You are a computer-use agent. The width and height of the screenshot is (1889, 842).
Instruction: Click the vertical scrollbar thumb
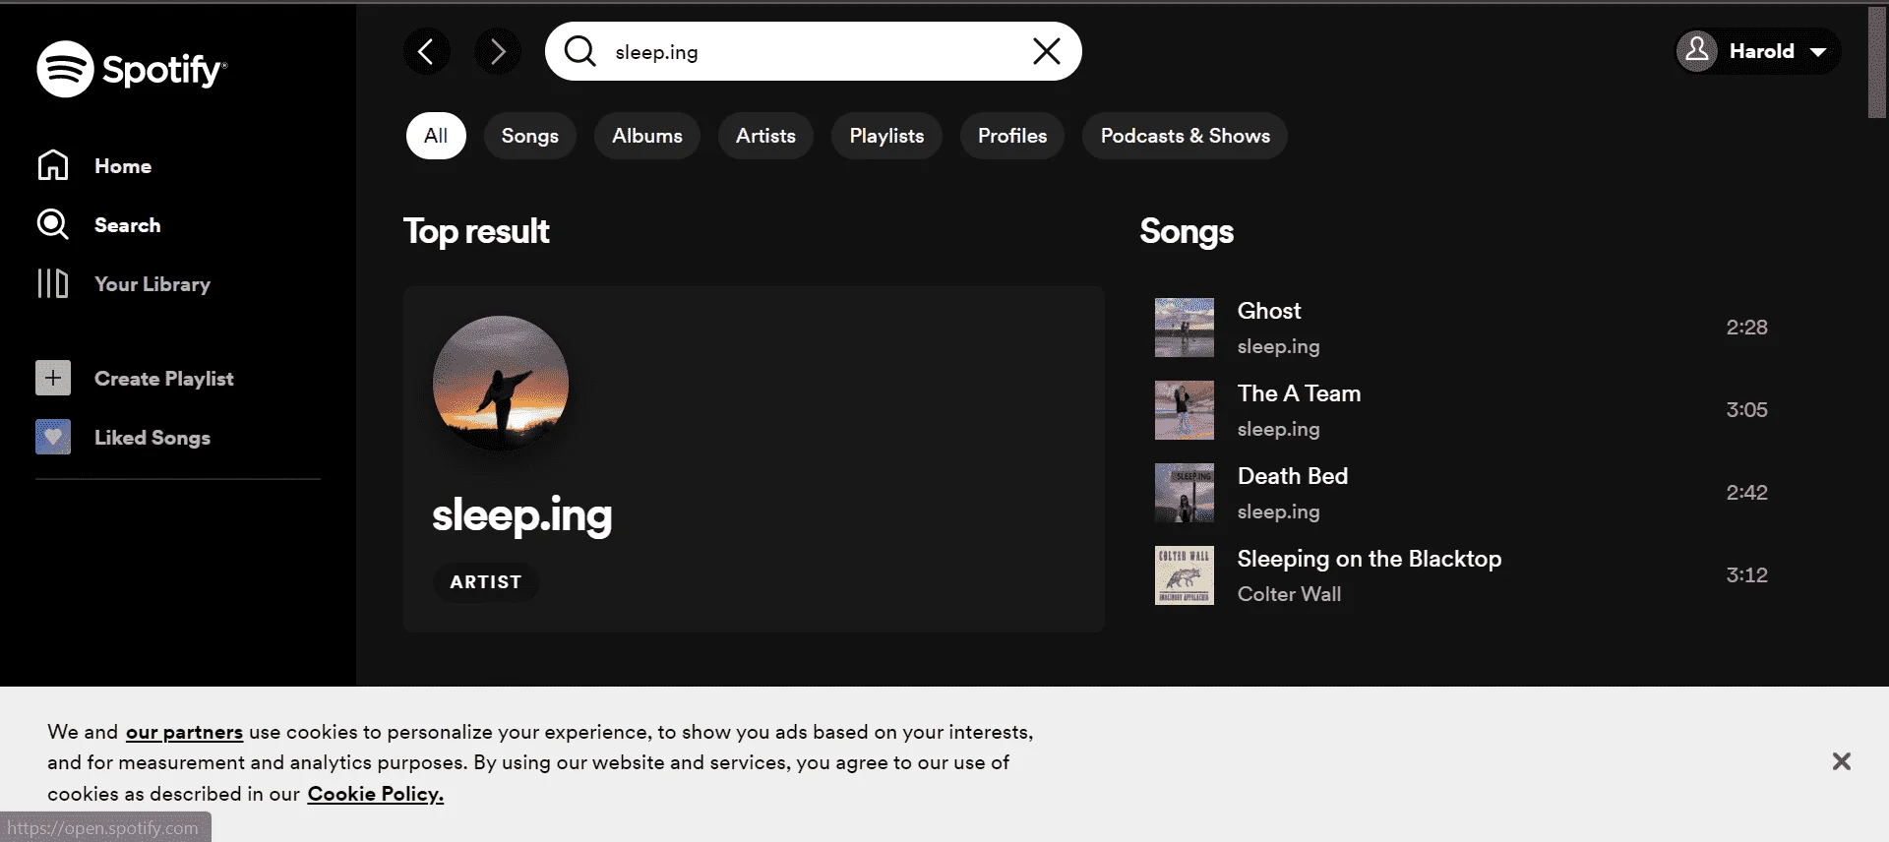tap(1877, 62)
